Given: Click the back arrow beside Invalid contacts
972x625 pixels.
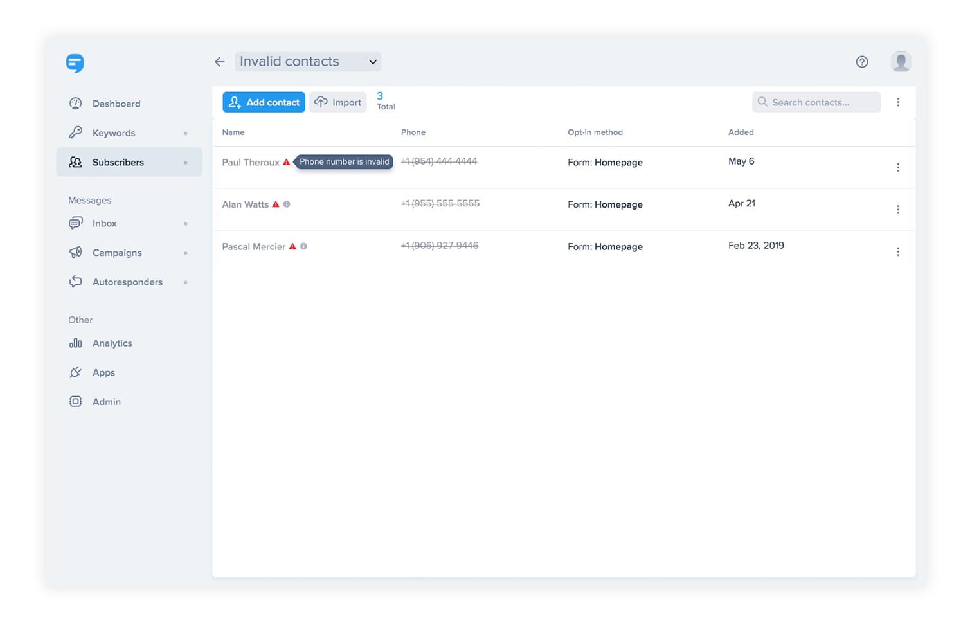Looking at the screenshot, I should pyautogui.click(x=220, y=62).
